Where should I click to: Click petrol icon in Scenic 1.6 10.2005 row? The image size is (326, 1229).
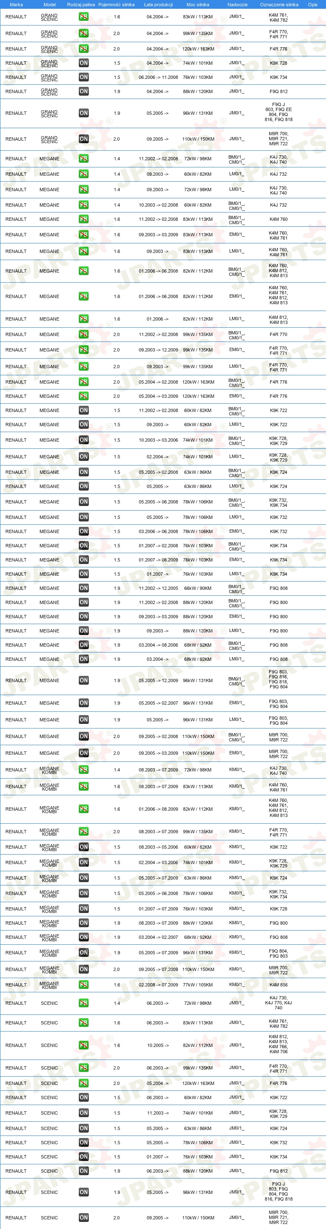coord(83,1045)
